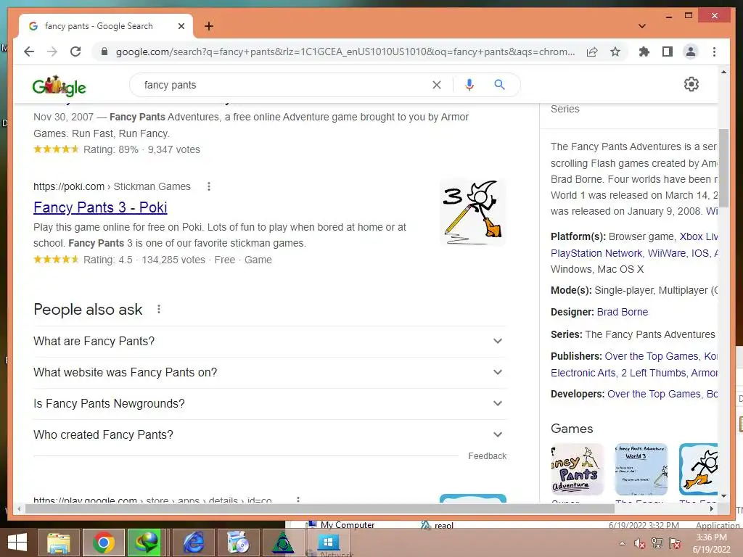This screenshot has height=557, width=743.
Task: Open the tab search dropdown arrow
Action: [642, 26]
